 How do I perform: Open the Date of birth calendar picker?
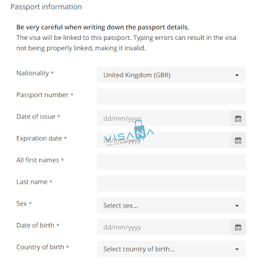[x=238, y=227]
